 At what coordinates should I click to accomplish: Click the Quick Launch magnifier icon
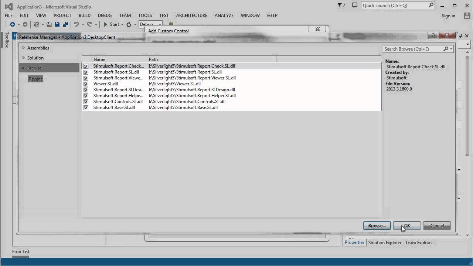tap(431, 5)
